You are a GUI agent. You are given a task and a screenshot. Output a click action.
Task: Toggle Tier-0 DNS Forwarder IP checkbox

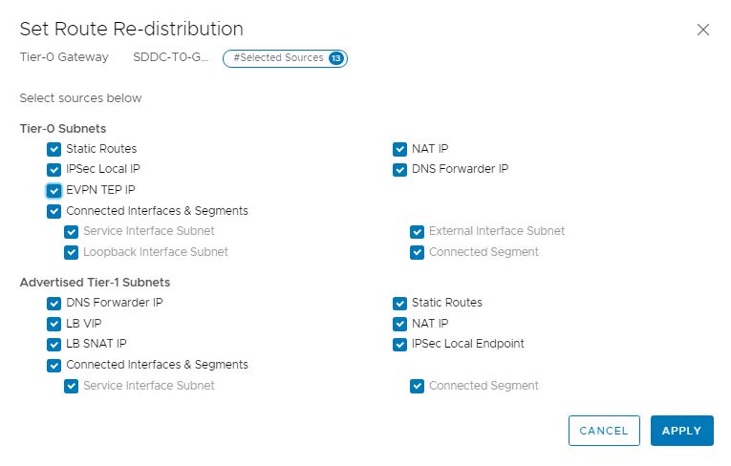click(x=400, y=170)
